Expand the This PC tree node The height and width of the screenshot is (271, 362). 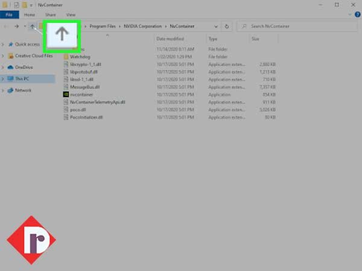click(x=3, y=79)
